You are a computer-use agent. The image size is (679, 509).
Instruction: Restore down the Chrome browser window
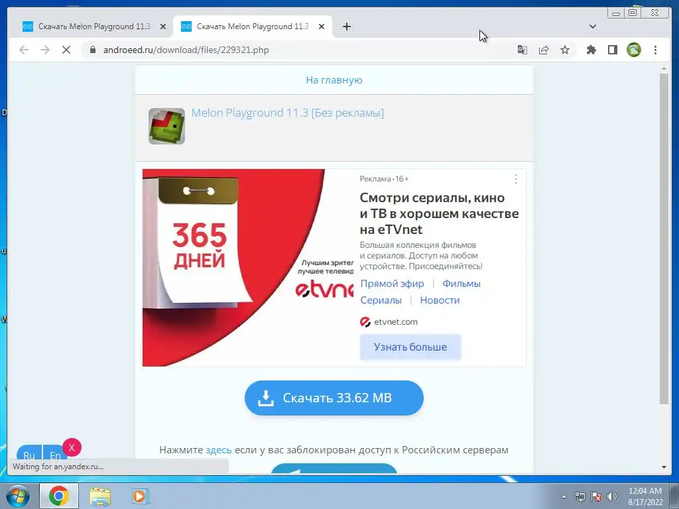tap(633, 13)
